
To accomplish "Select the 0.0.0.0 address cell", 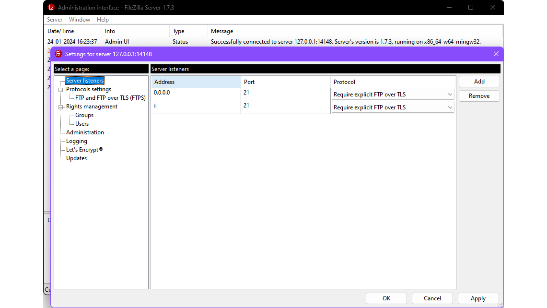I will point(196,95).
